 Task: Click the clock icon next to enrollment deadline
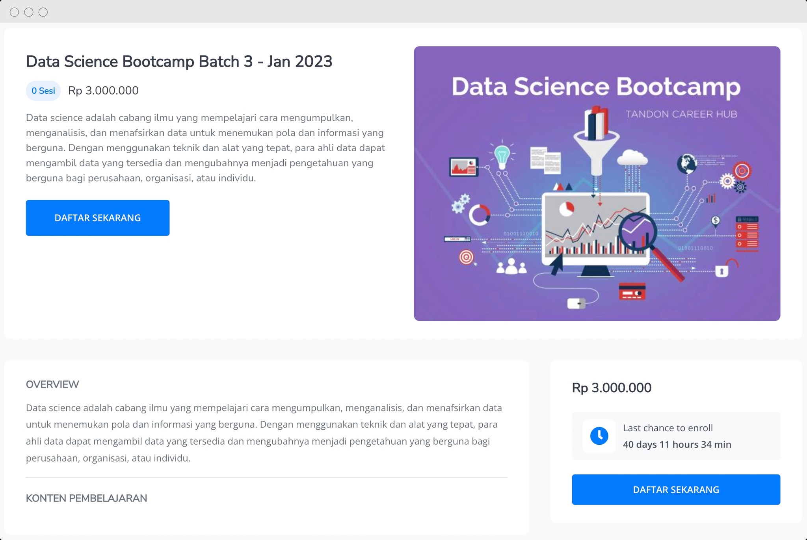pos(599,436)
